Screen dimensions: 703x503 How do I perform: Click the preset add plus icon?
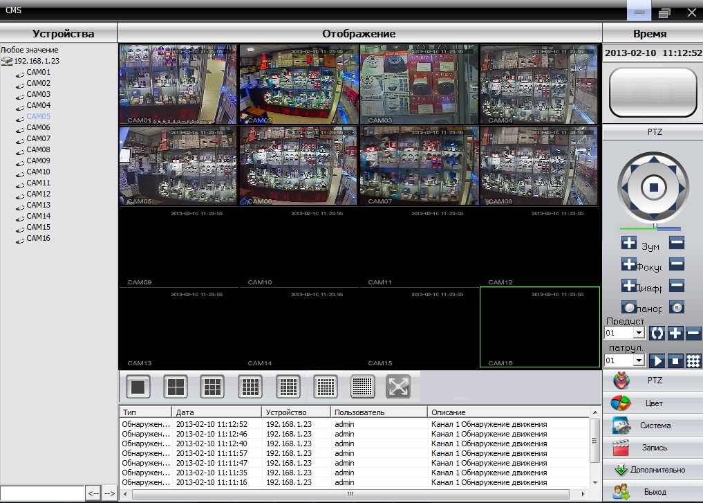(675, 333)
